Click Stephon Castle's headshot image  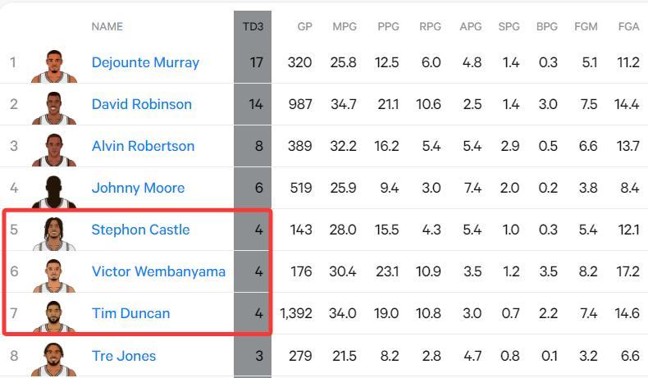54,233
